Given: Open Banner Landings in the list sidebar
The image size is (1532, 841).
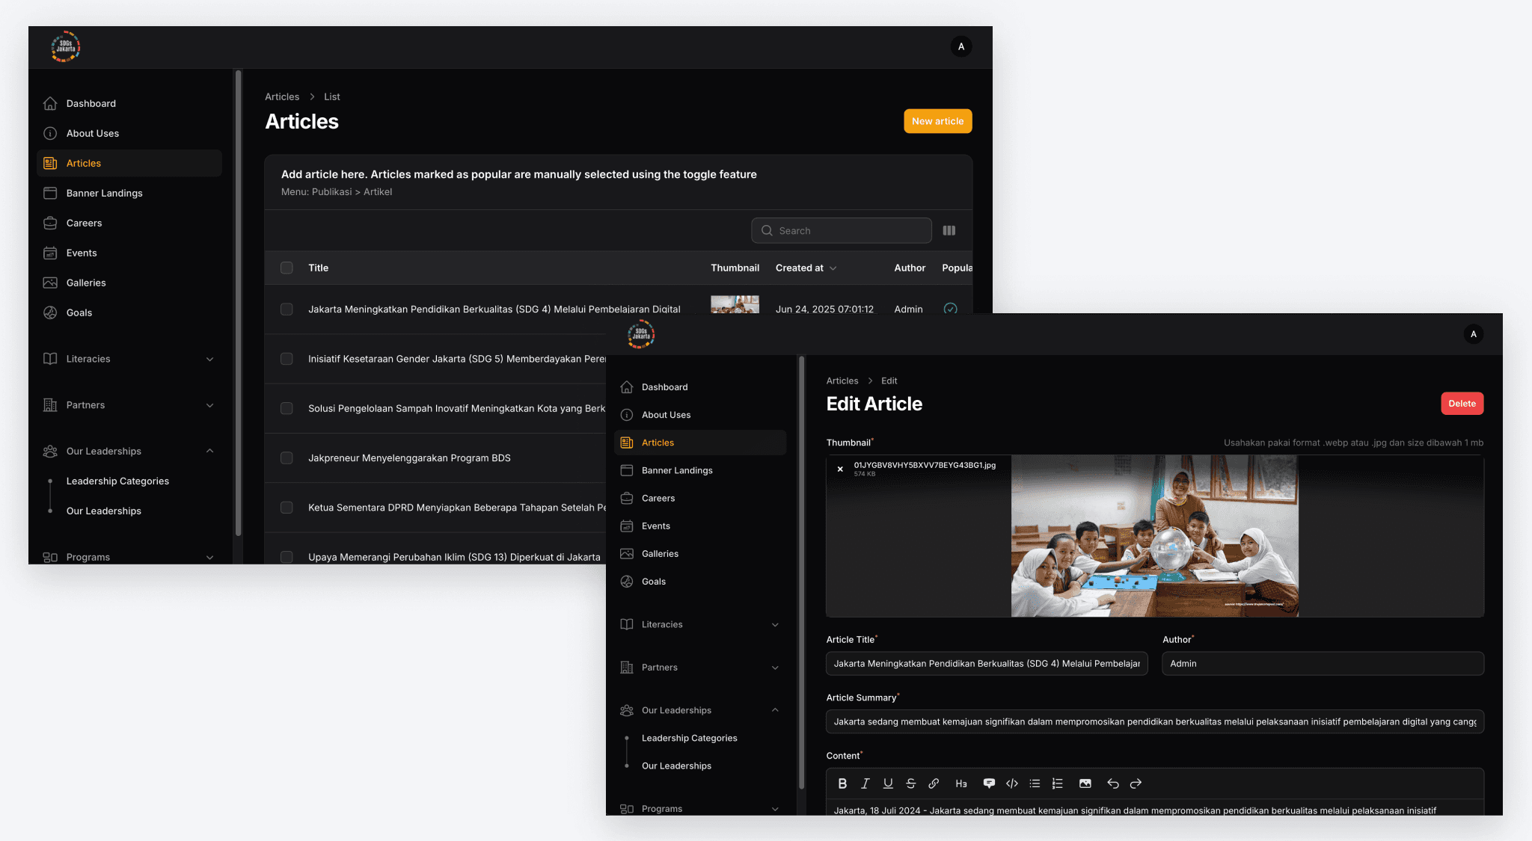Looking at the screenshot, I should tap(104, 193).
